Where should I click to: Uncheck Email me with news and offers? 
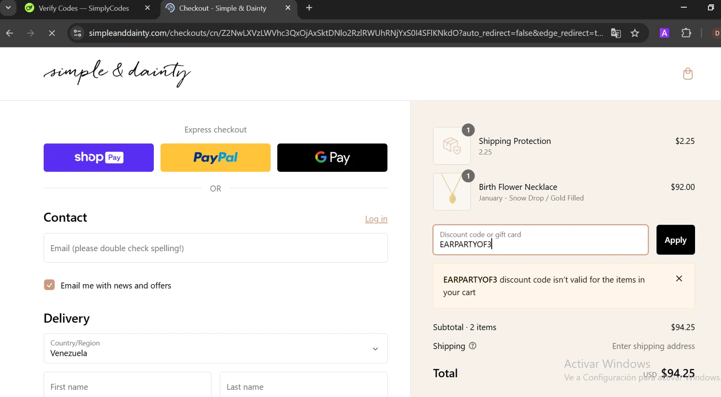[x=50, y=285]
